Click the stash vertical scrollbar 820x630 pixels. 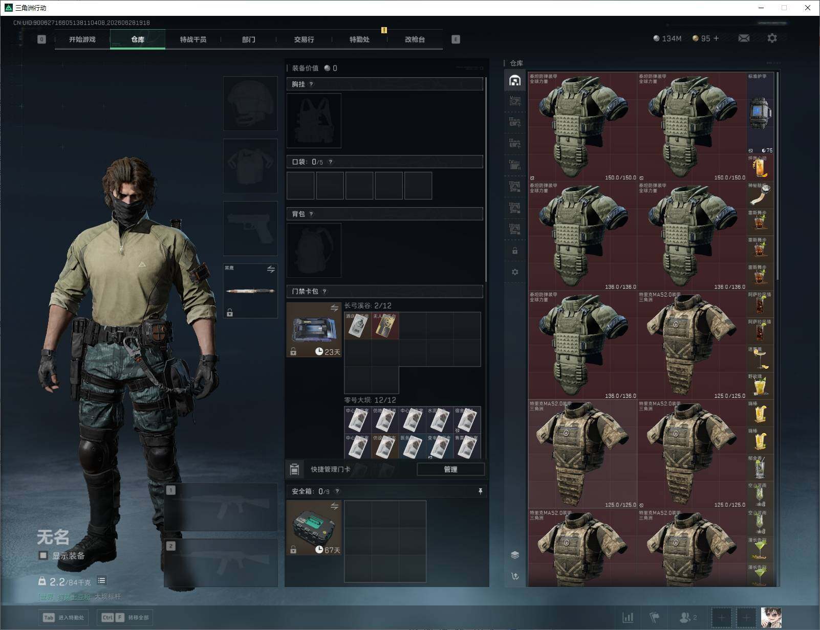coord(778,175)
